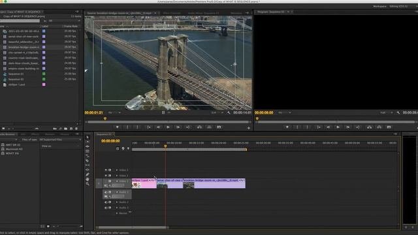Click Insert button in Source monitor
This screenshot has width=418, height=235.
[199, 127]
